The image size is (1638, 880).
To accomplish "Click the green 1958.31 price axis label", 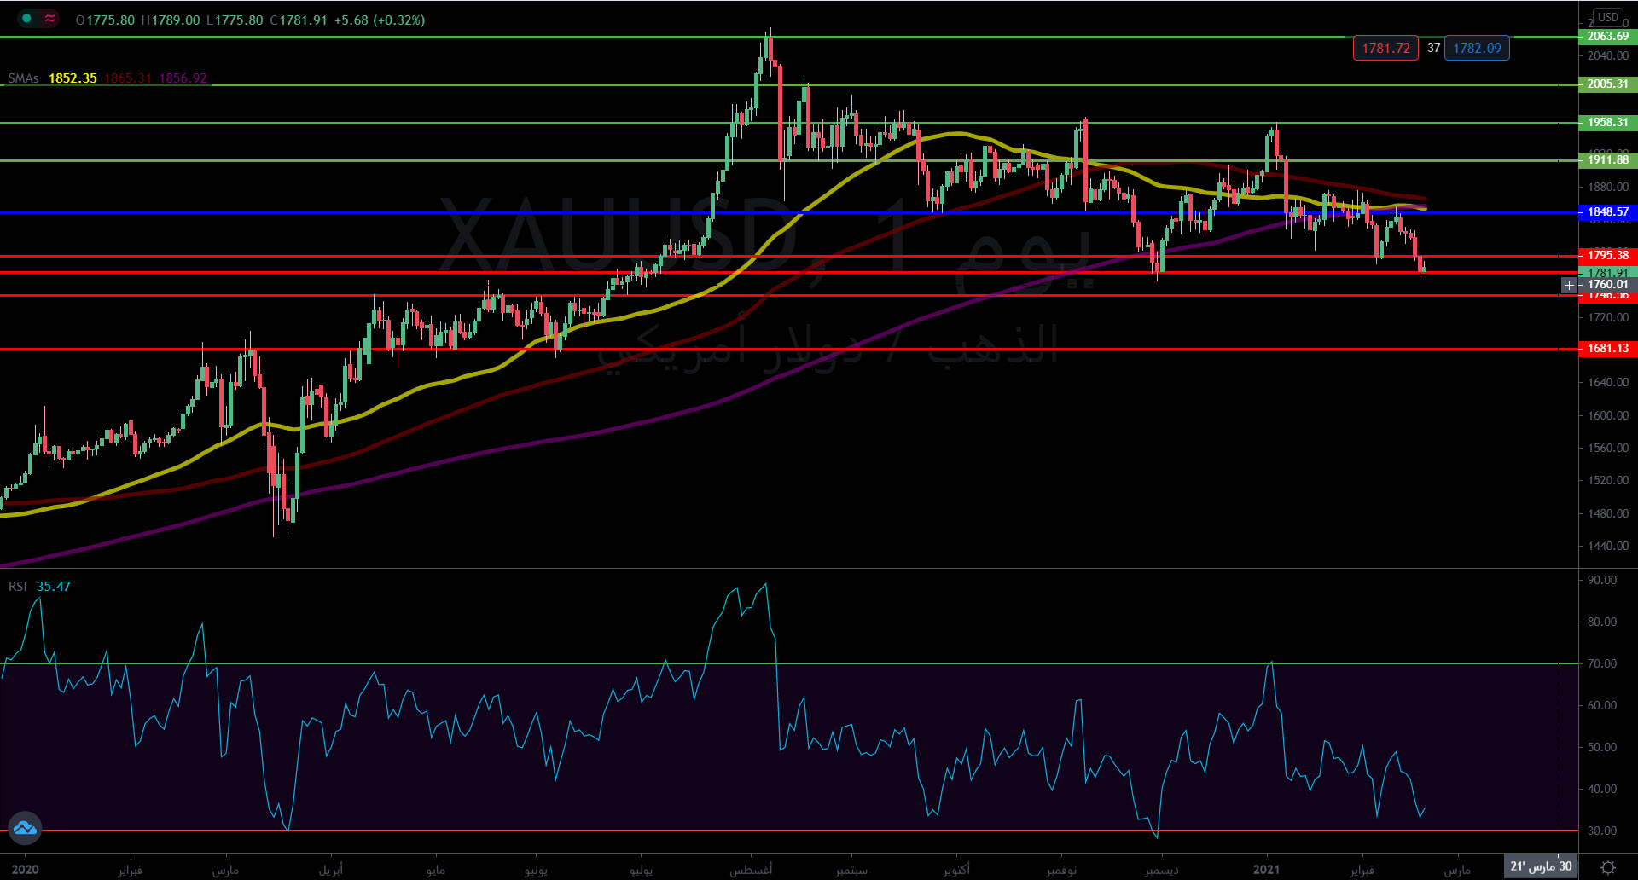I will [x=1607, y=123].
